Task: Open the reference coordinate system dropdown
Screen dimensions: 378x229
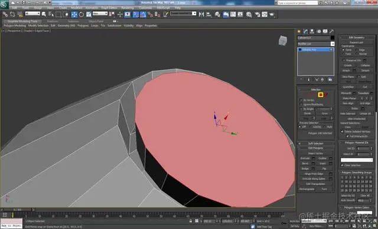Action: (x=100, y=14)
